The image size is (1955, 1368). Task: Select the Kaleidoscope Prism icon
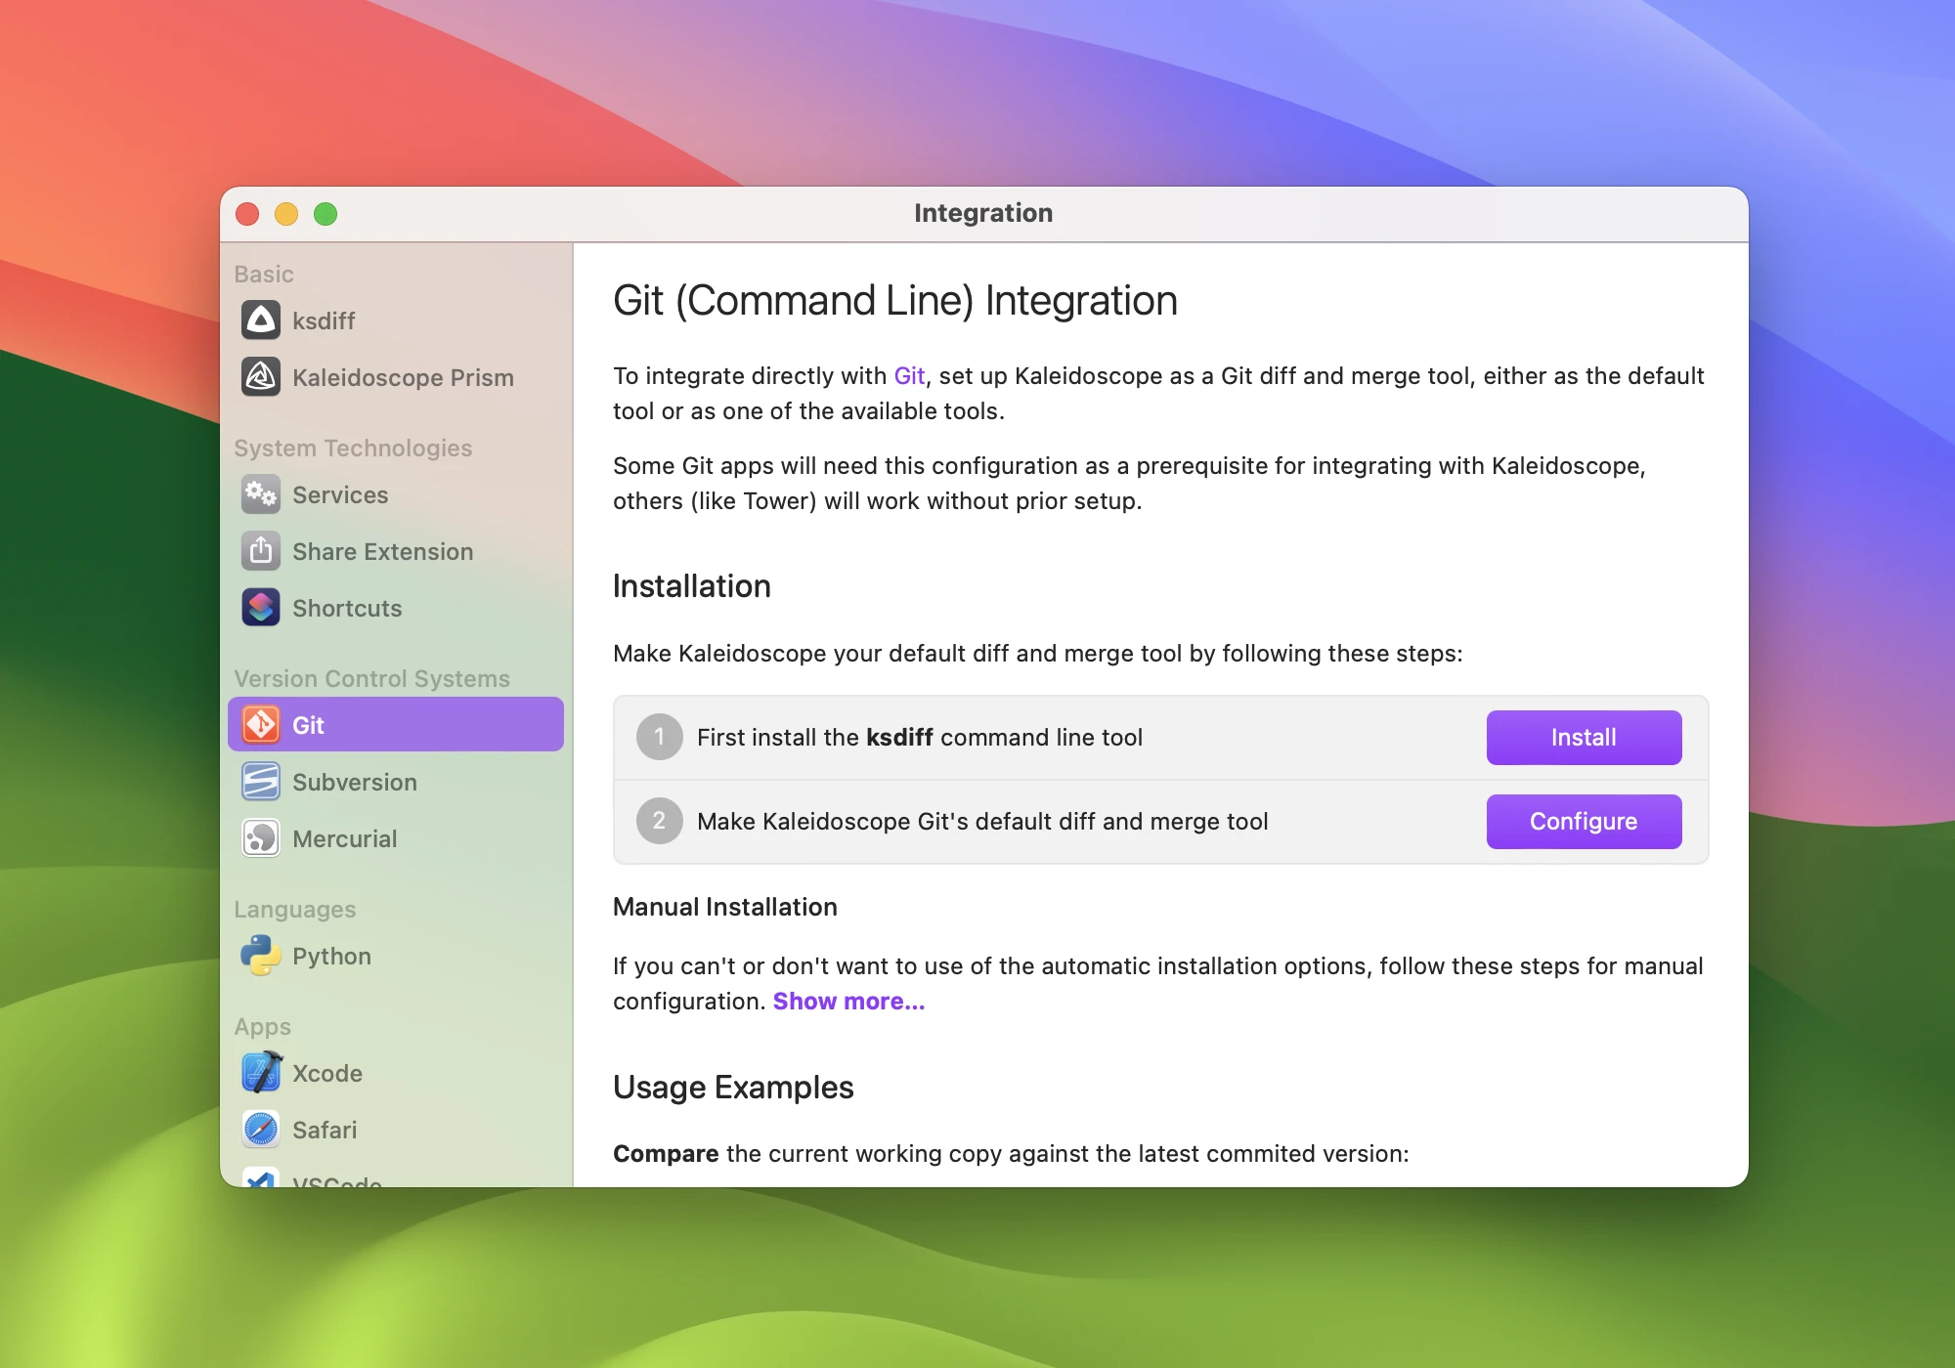click(x=261, y=377)
